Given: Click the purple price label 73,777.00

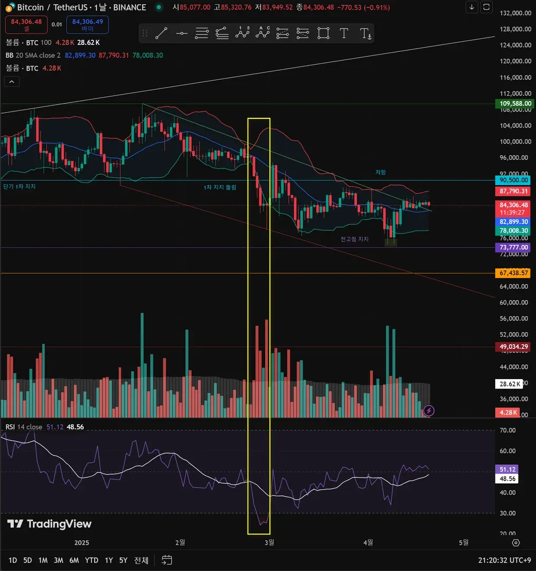Looking at the screenshot, I should coord(513,247).
